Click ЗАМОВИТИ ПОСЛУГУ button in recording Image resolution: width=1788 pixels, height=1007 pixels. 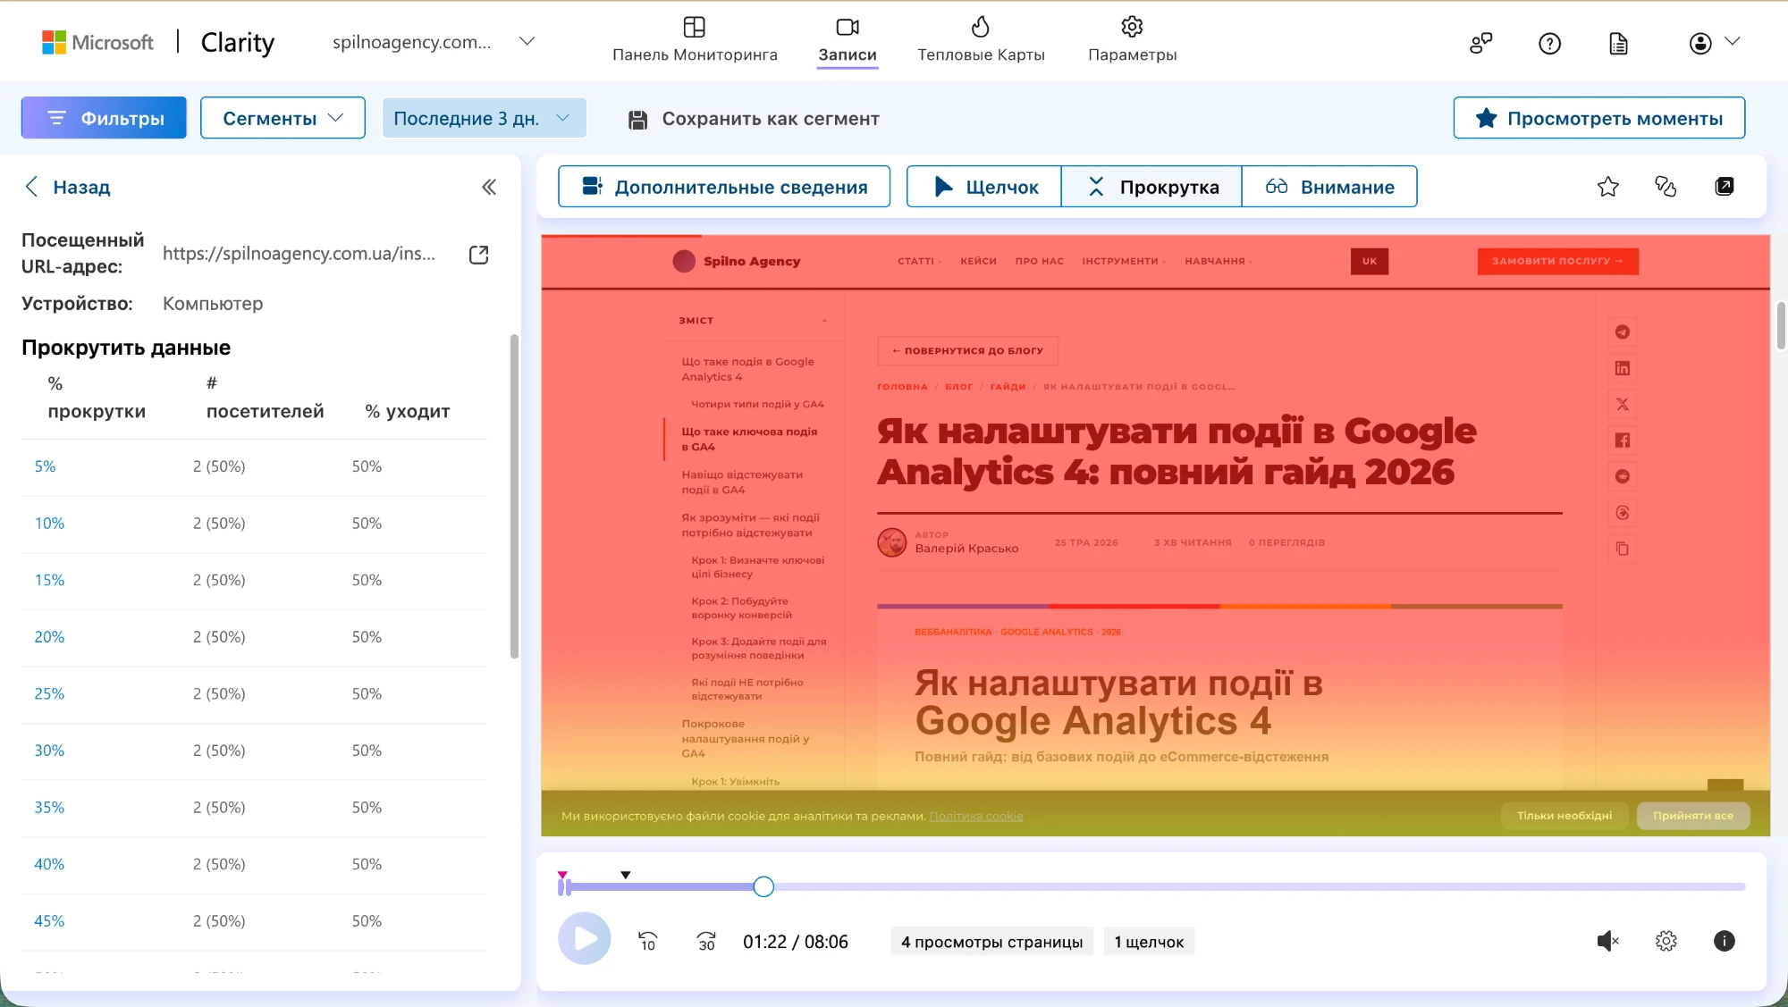coord(1558,261)
